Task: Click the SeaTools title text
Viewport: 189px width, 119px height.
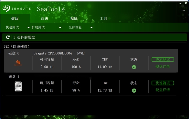Action: (51, 9)
